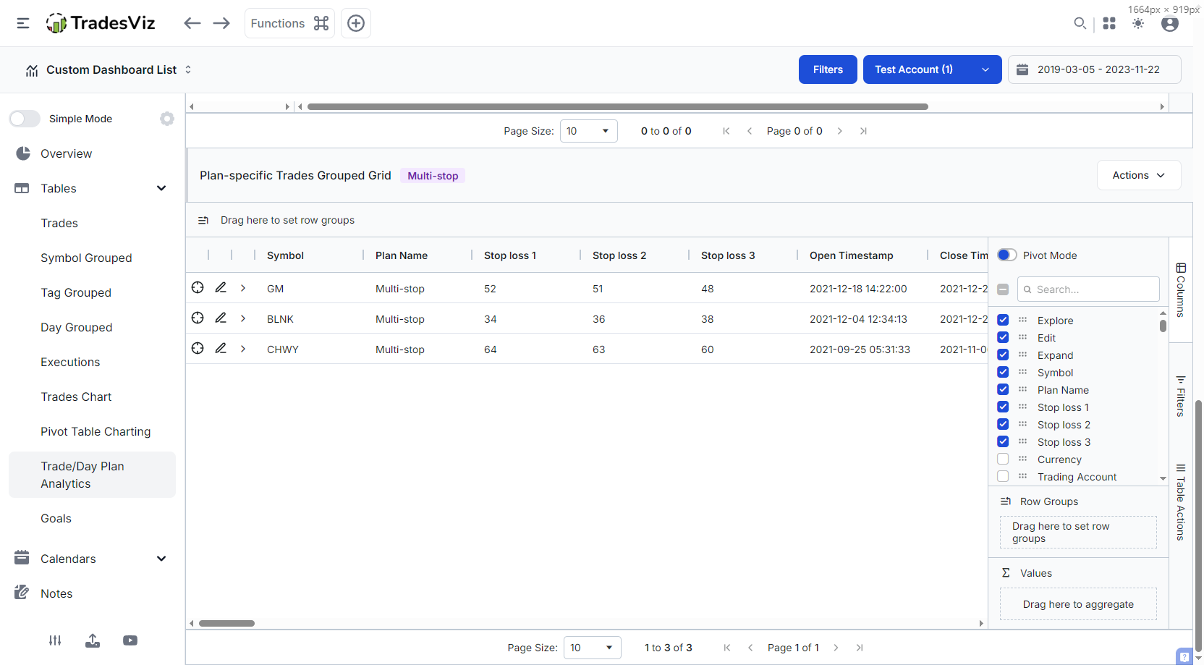This screenshot has height=665, width=1204.
Task: Switch to Columns side tab
Action: click(x=1181, y=289)
